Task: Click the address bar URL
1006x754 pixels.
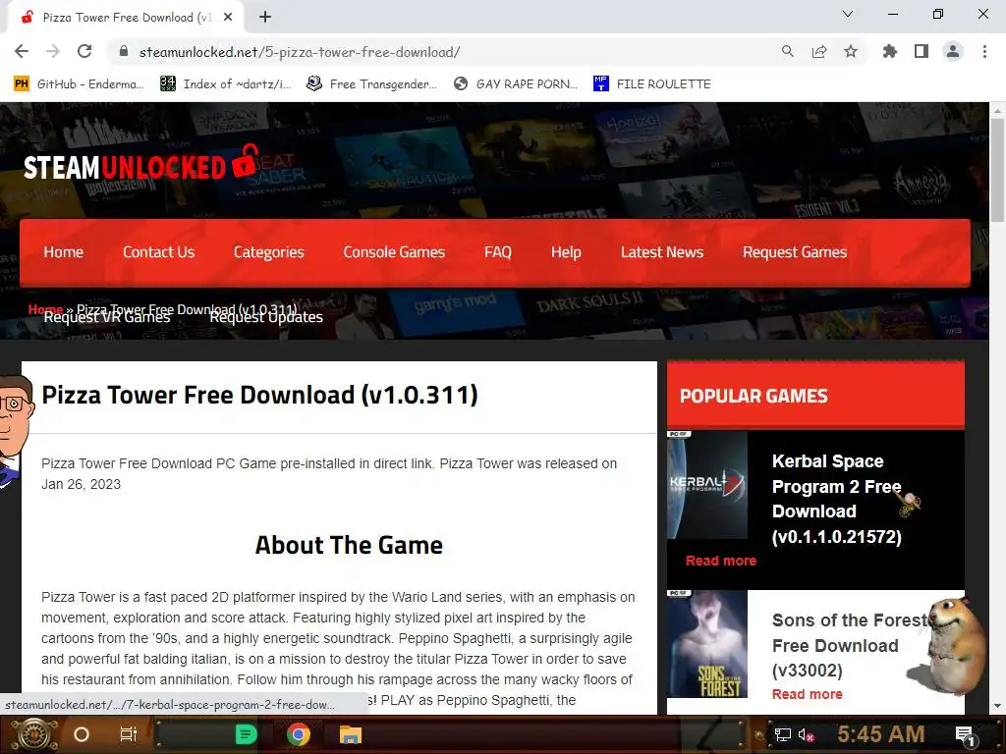Action: [x=300, y=52]
